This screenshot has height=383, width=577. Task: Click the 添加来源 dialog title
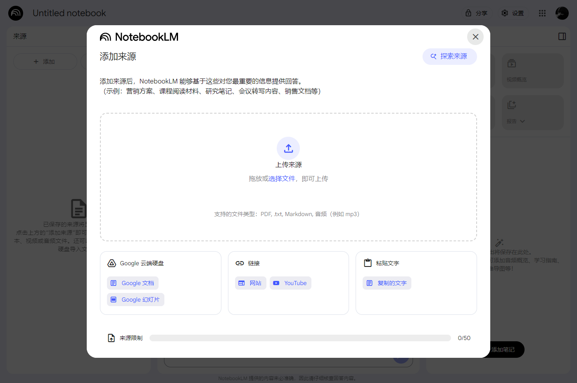point(118,57)
